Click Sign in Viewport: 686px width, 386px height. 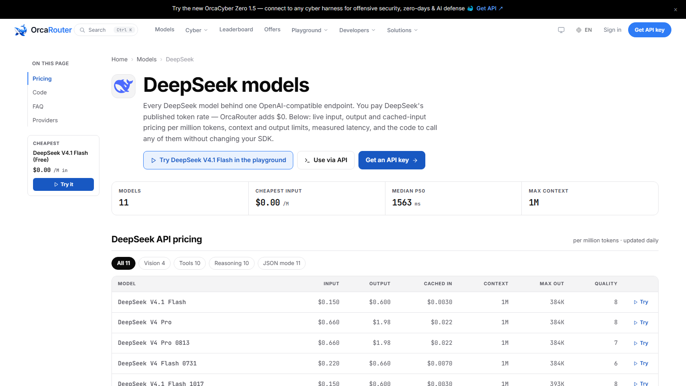(x=612, y=30)
